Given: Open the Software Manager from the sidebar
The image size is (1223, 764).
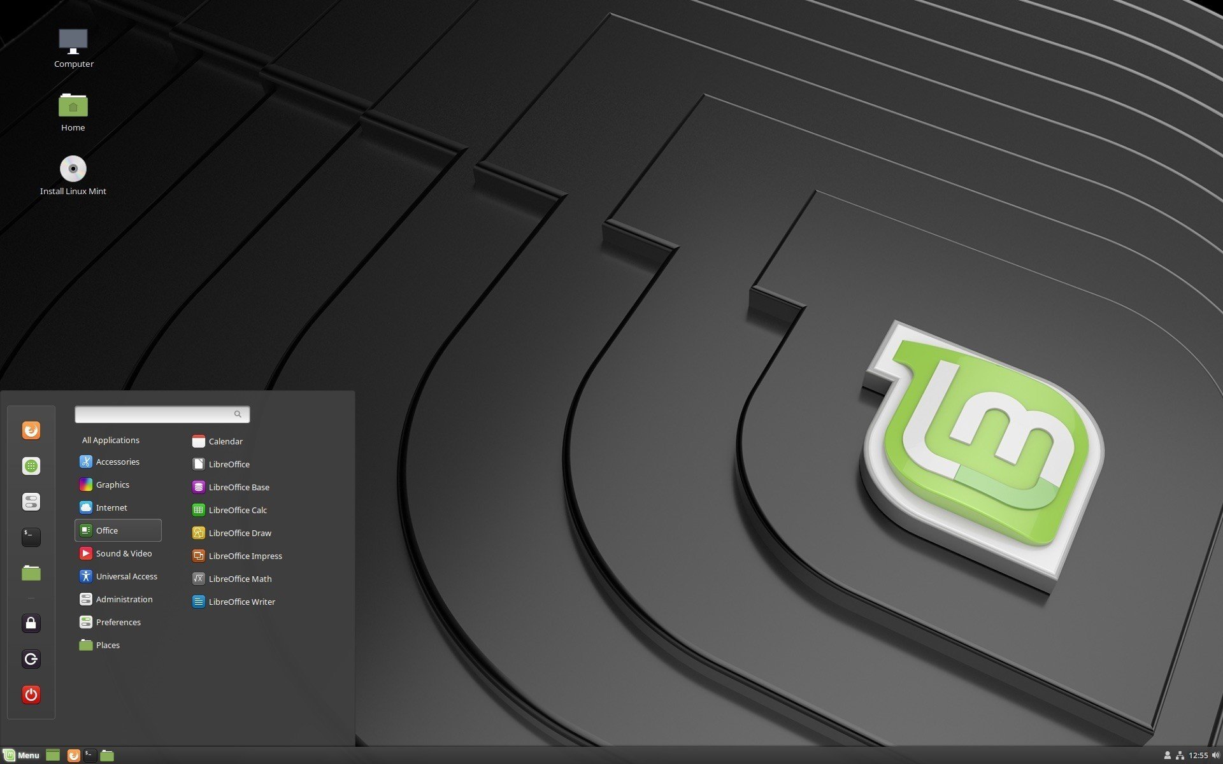Looking at the screenshot, I should pyautogui.click(x=31, y=465).
